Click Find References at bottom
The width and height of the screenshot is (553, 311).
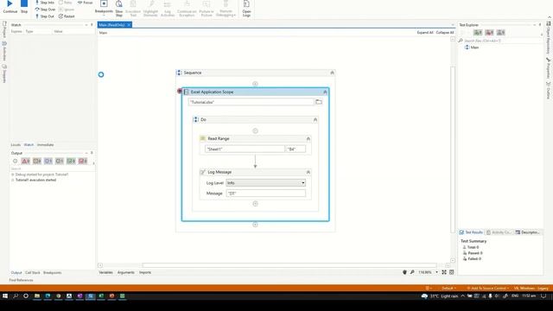[21, 280]
